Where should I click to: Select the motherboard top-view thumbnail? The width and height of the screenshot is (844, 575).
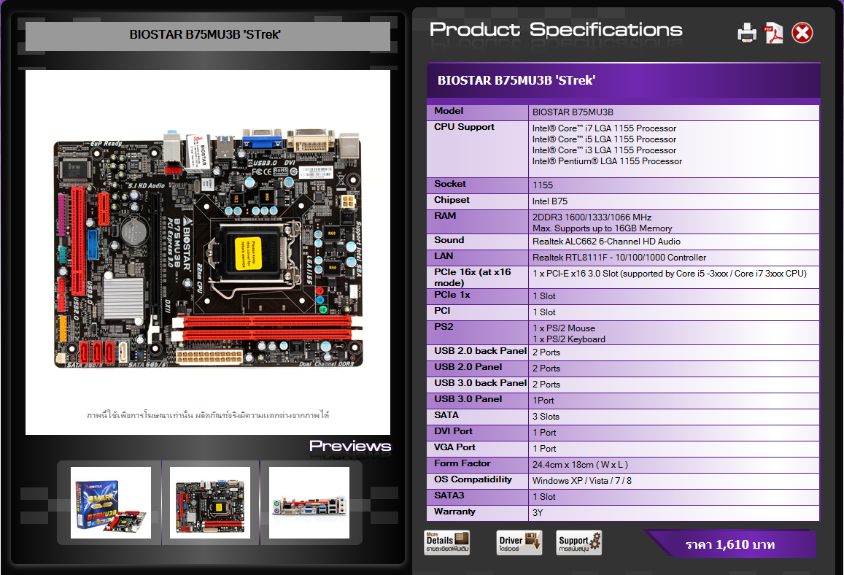point(210,502)
